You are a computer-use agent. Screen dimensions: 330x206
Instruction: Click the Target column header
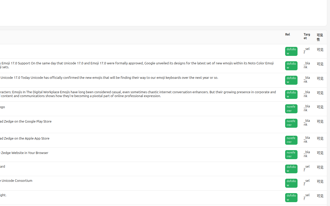(307, 36)
